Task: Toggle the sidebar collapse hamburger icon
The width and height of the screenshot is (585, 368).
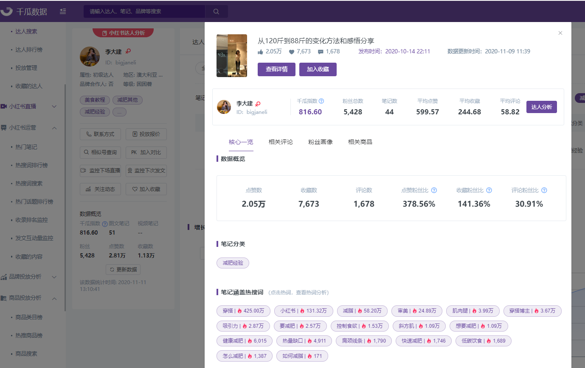Action: click(x=63, y=11)
